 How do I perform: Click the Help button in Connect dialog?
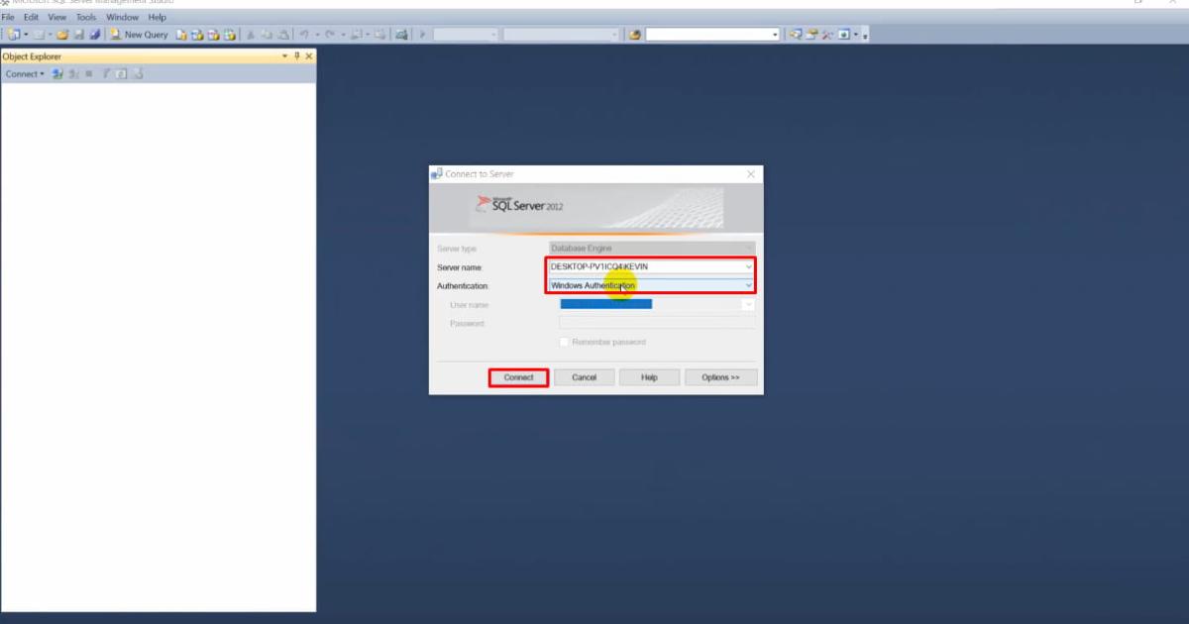(x=649, y=377)
